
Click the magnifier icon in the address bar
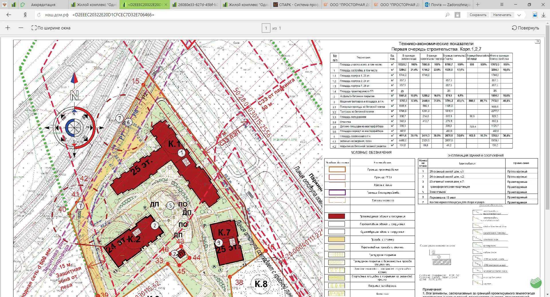coord(447,15)
